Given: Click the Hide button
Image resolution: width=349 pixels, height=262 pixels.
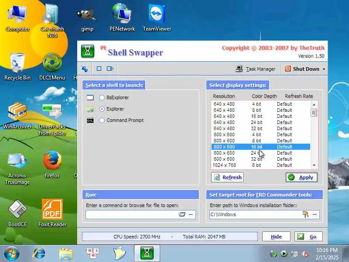Looking at the screenshot, I should pos(276,237).
